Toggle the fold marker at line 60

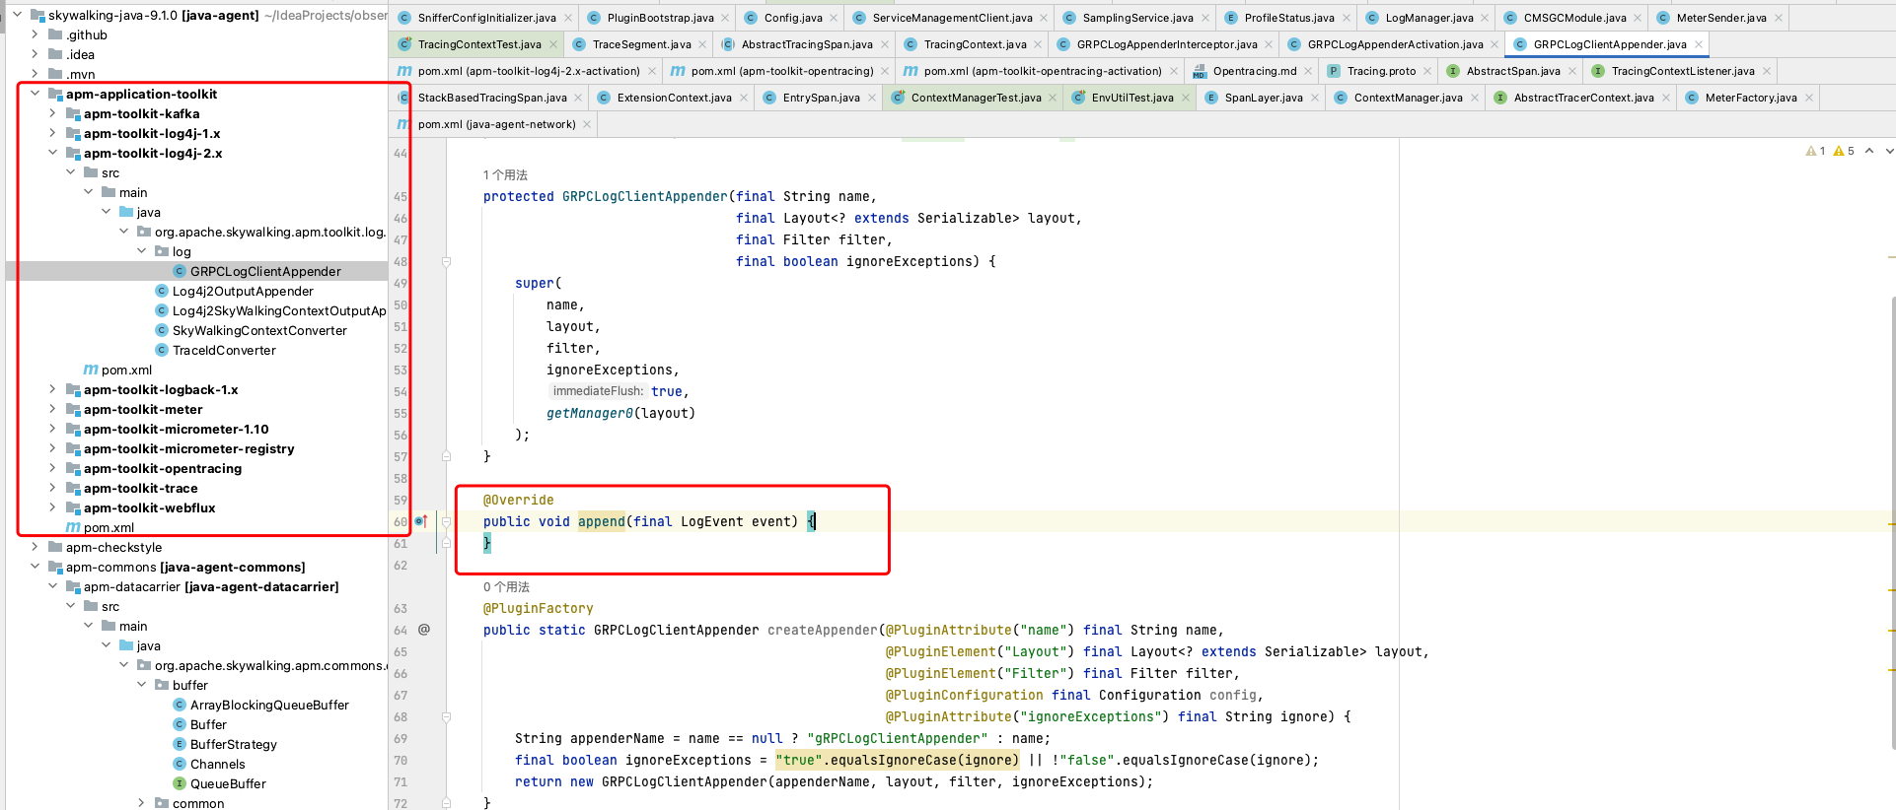click(446, 522)
